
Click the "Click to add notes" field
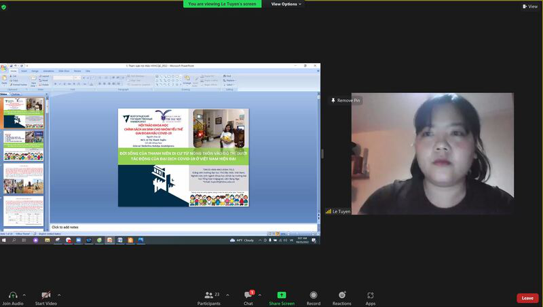tap(183, 227)
